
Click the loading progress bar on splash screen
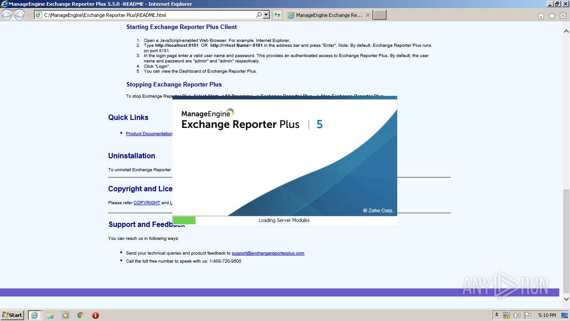click(285, 220)
